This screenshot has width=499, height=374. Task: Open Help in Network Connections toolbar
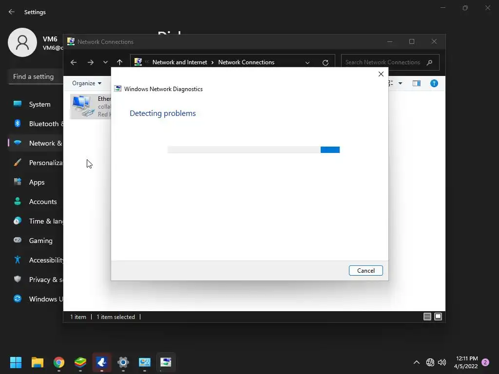coord(434,83)
